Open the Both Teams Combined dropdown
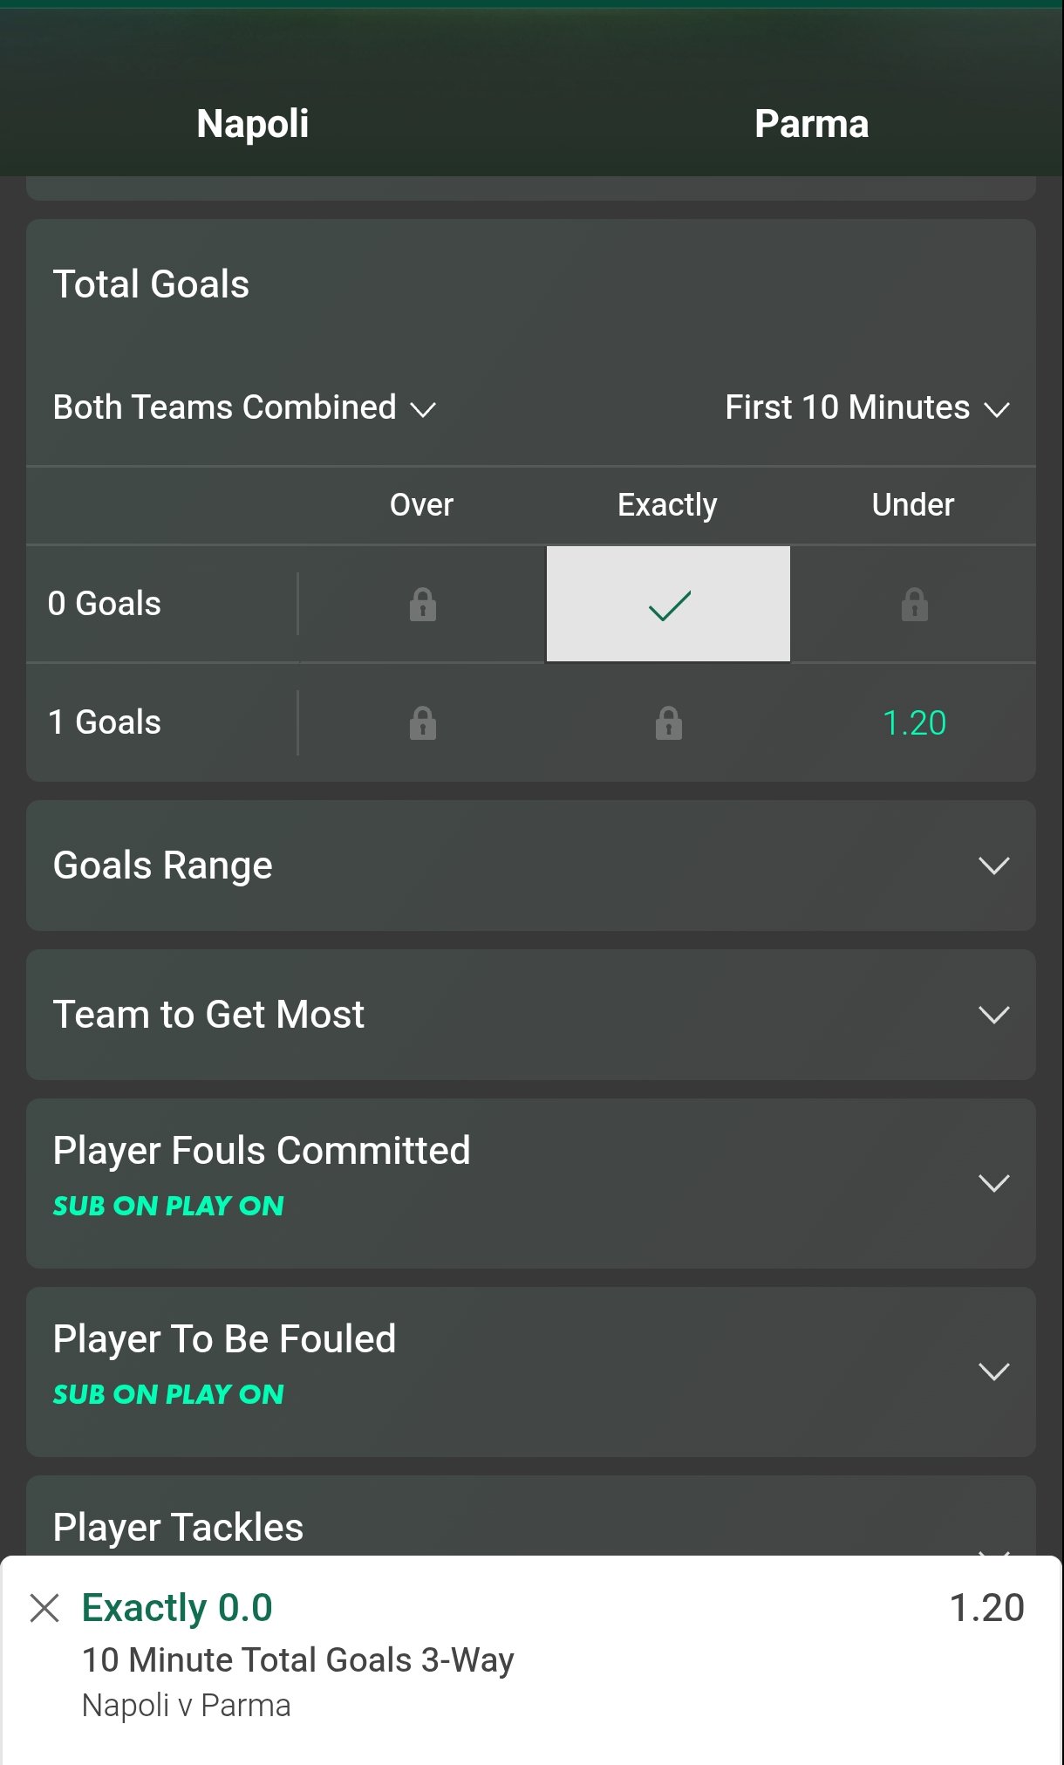The height and width of the screenshot is (1765, 1064). click(x=244, y=407)
